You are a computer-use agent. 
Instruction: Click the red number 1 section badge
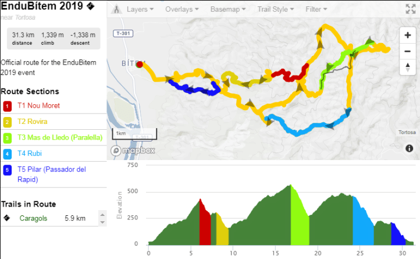[x=7, y=107]
